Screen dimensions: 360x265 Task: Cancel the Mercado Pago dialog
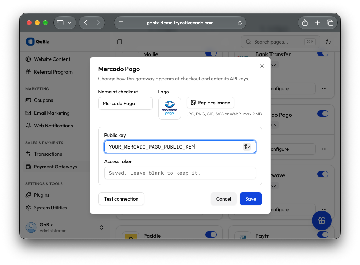point(223,199)
